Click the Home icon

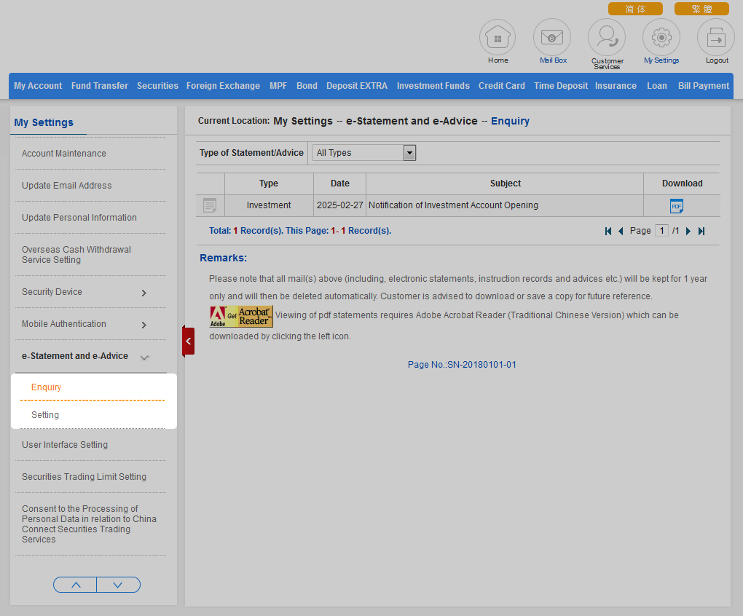[498, 37]
